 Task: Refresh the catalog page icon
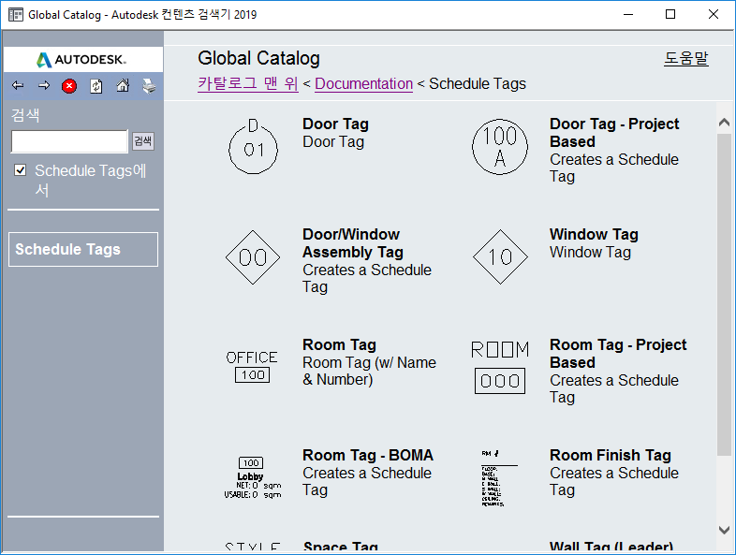point(96,86)
